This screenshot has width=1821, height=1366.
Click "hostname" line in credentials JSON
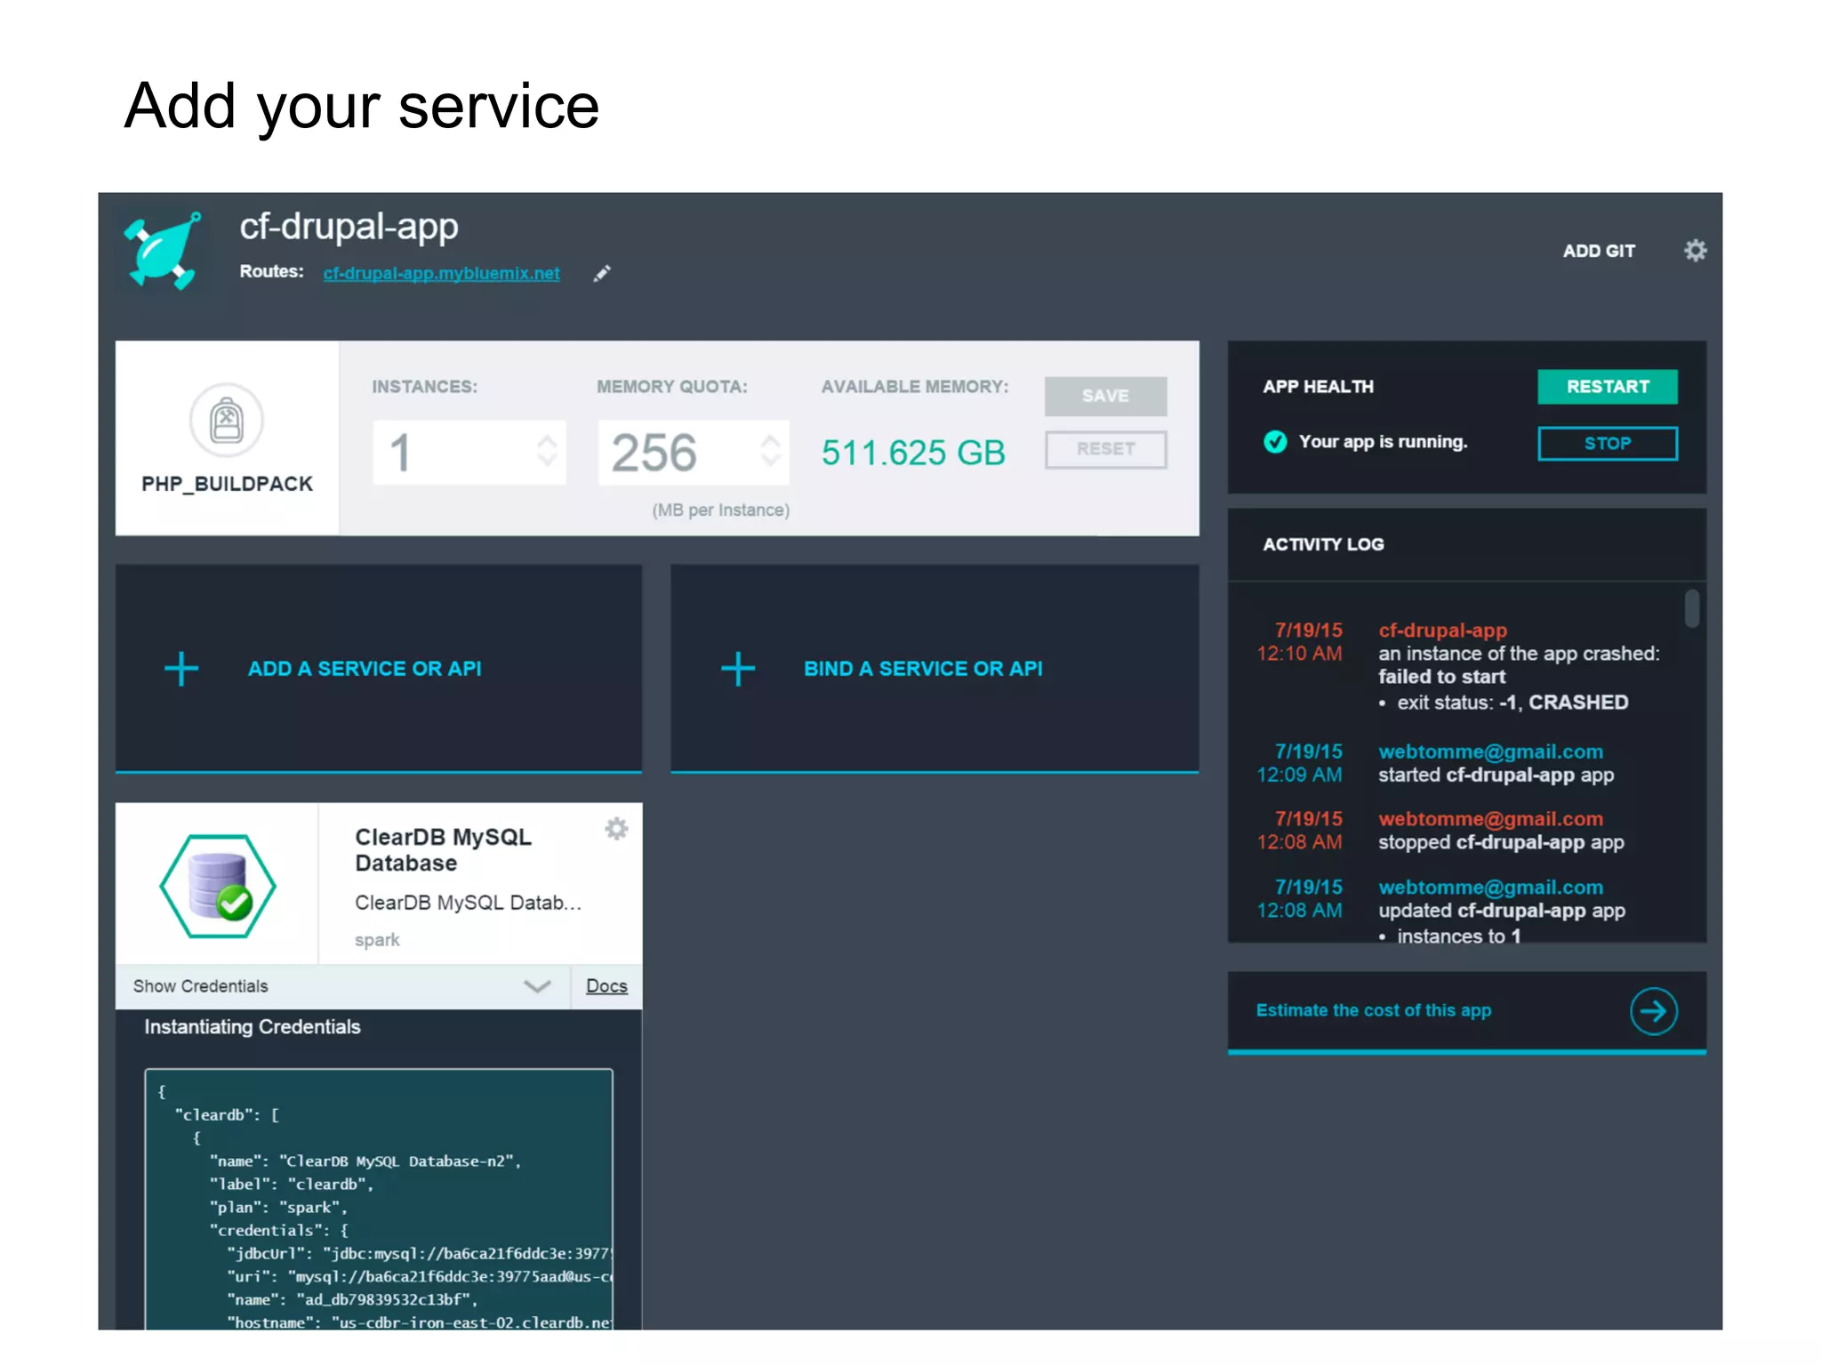point(420,1322)
